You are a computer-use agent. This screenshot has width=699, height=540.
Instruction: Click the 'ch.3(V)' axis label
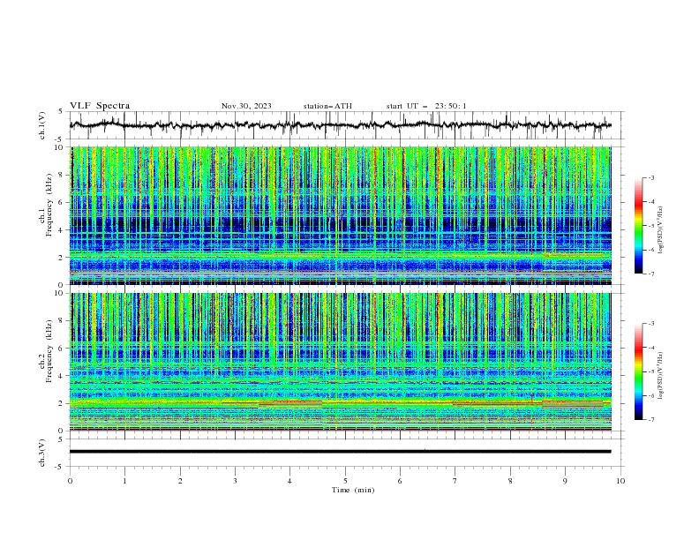click(42, 453)
